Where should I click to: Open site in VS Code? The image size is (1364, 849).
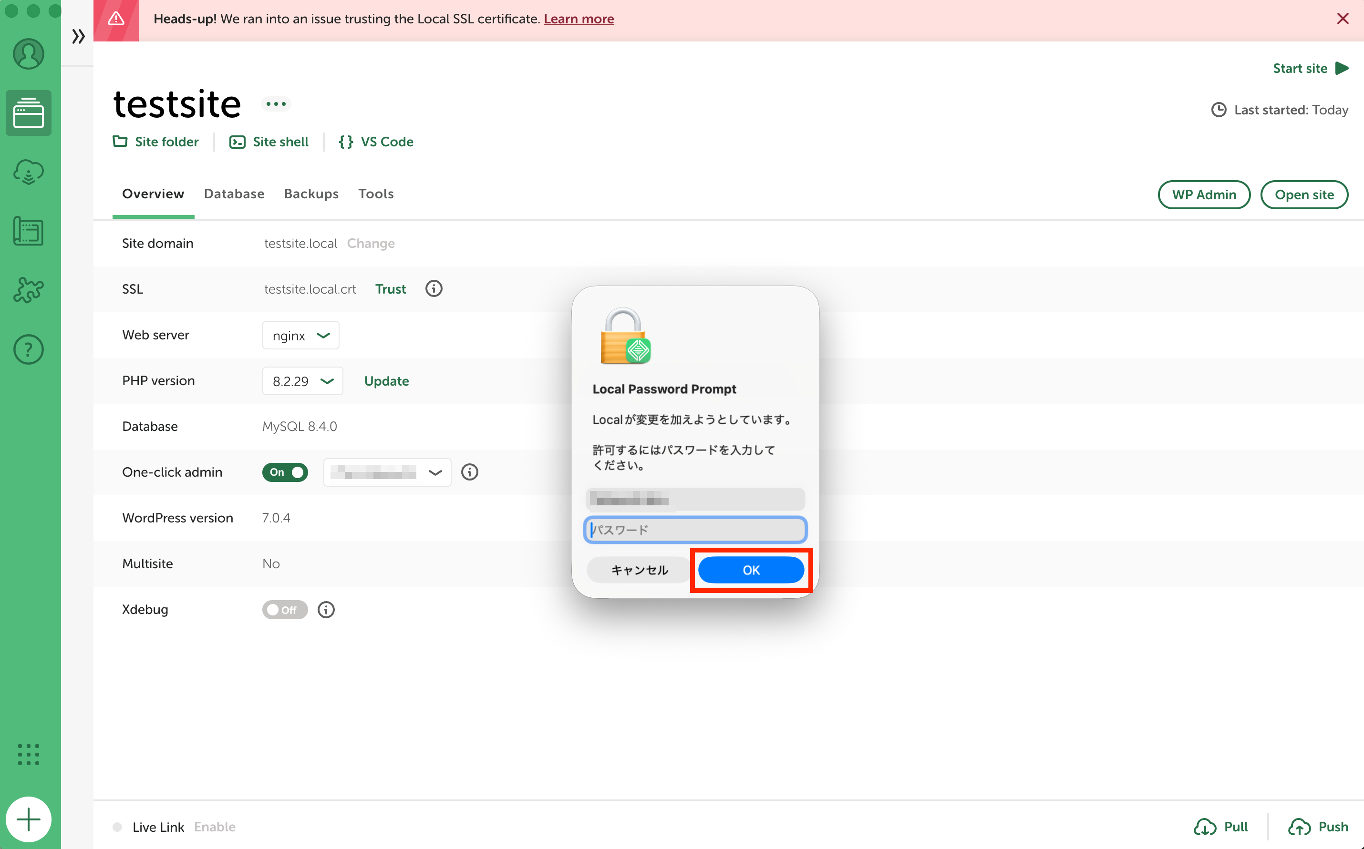(x=376, y=142)
